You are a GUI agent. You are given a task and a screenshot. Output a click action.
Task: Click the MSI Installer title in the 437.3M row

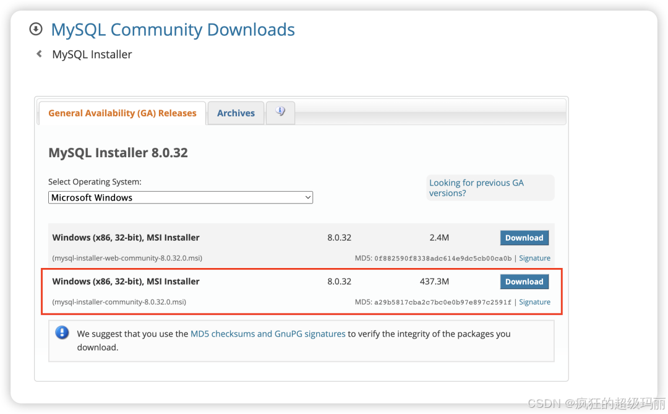pos(126,282)
